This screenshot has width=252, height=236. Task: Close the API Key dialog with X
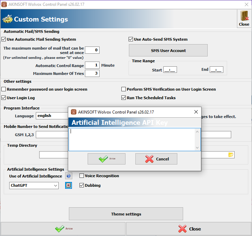[196, 112]
